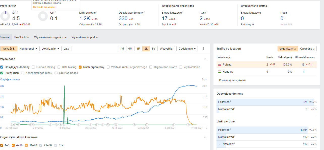Click info icon beside Odsyłające domeny metric
The height and width of the screenshot is (150, 324).
(x=145, y=12)
